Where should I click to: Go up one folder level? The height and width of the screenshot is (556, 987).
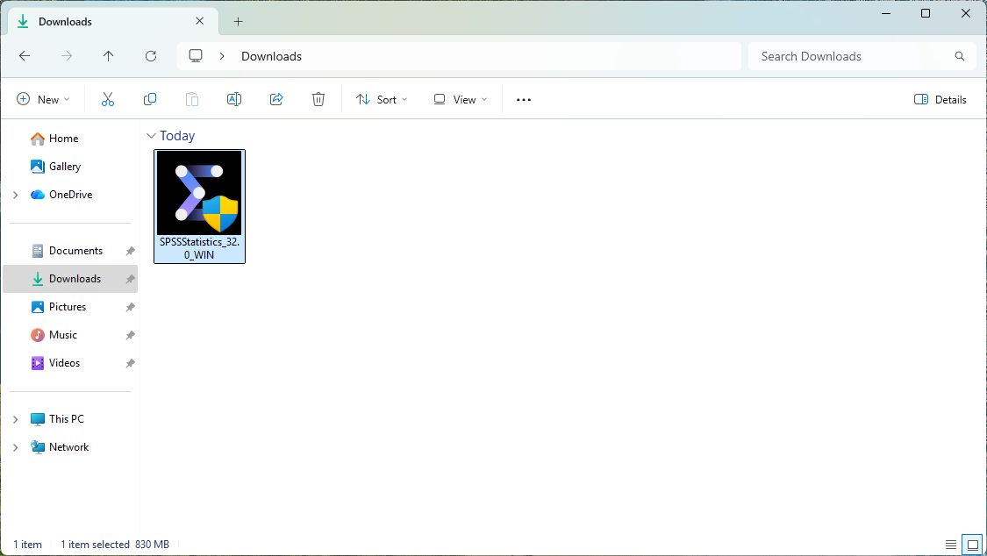tap(108, 56)
